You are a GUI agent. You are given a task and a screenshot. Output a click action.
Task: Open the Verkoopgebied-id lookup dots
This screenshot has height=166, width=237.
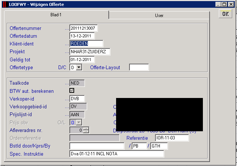point(67,107)
